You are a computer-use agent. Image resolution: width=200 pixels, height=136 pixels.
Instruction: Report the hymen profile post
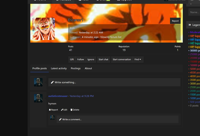point(53,110)
